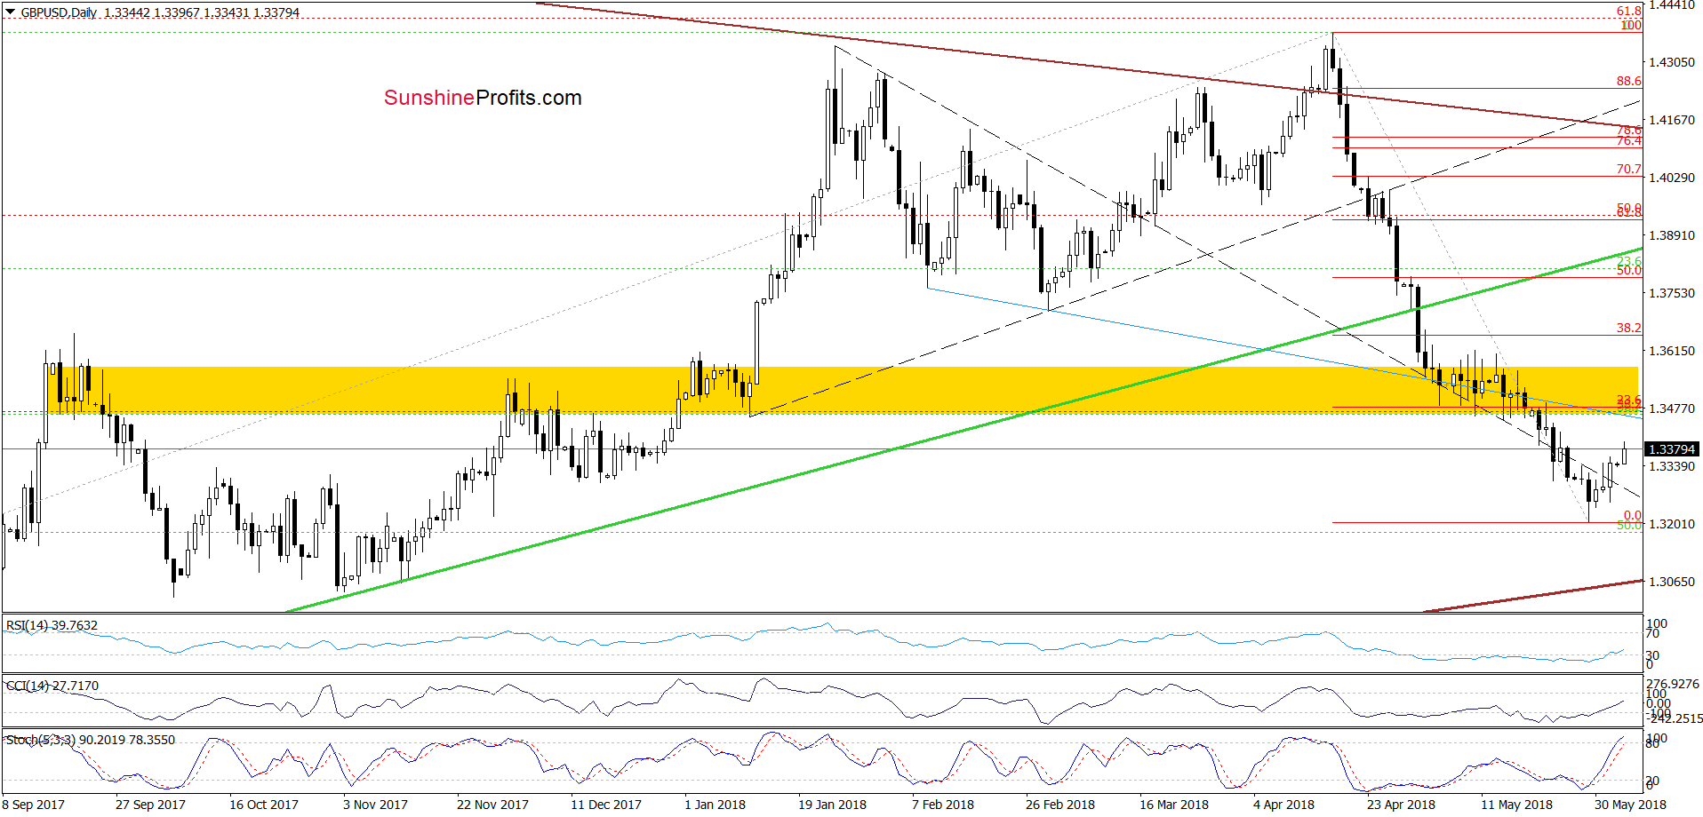Click the 1 Jan 2018 date label

pos(715,805)
